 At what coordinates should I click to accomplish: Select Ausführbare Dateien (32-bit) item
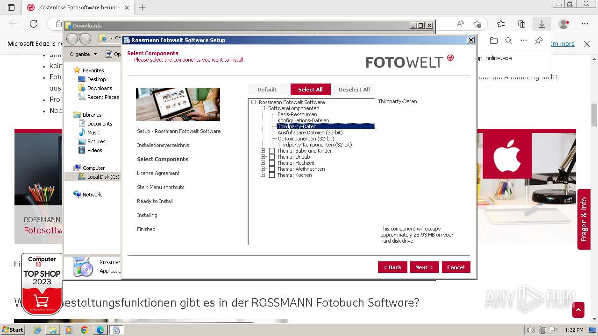coord(310,133)
